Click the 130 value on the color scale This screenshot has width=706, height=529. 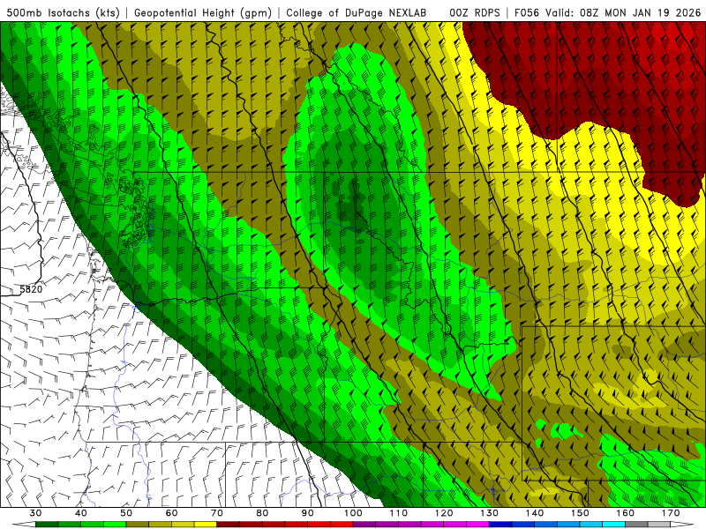click(x=489, y=513)
